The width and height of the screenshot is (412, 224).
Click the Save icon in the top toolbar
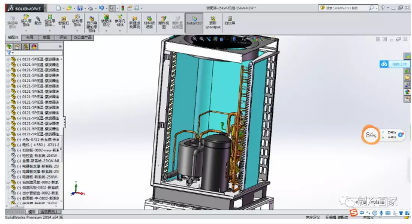[80, 8]
